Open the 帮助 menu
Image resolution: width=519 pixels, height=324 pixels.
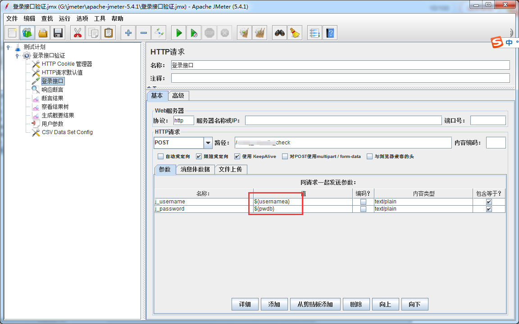point(117,18)
